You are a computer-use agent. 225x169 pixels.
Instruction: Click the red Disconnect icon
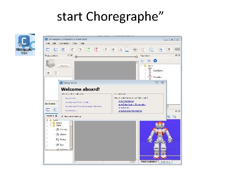point(97,49)
